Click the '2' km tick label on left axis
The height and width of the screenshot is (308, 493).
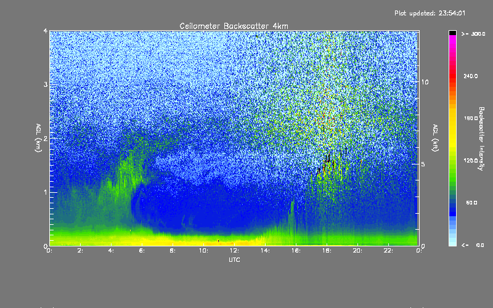coord(46,139)
